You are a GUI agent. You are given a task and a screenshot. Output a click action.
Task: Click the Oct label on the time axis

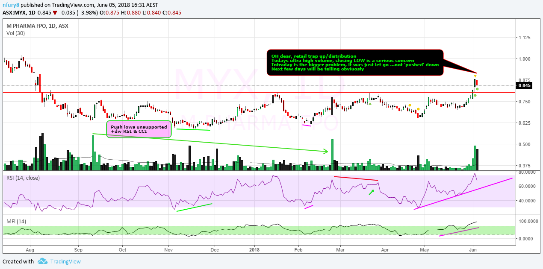[x=122, y=249]
